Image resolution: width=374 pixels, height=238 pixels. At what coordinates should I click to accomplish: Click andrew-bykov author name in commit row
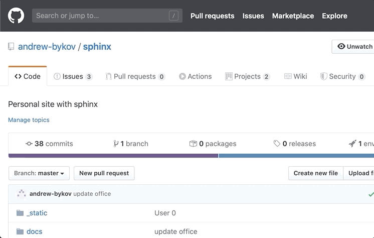point(50,194)
